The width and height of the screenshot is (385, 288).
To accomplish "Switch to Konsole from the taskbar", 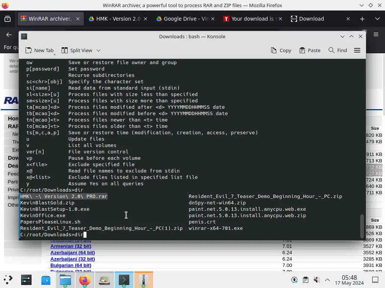I will (x=124, y=280).
